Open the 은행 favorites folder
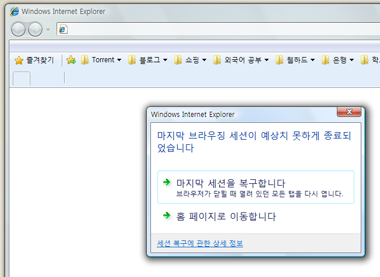 pos(338,60)
